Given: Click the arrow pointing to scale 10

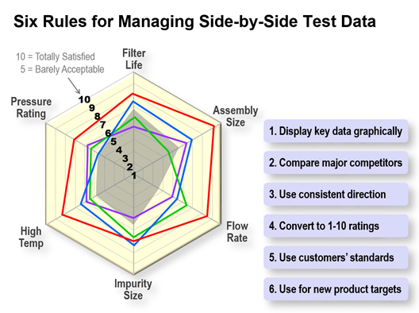Looking at the screenshot, I should coord(74,86).
